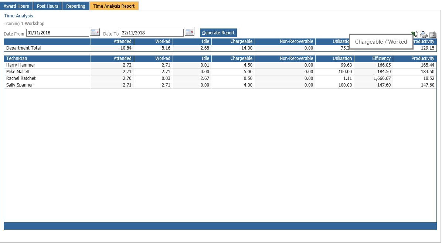Viewport: 442px width, 243px height.
Task: Click the Time Analysis heading
Action: pyautogui.click(x=18, y=16)
